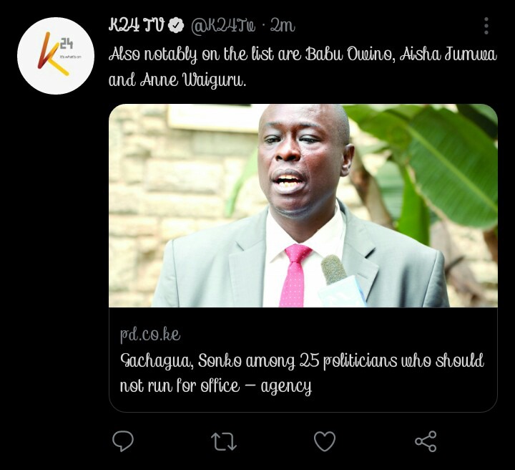This screenshot has height=470, width=515.
Task: Open the Gachagua, Sonko headline link
Action: 302,373
